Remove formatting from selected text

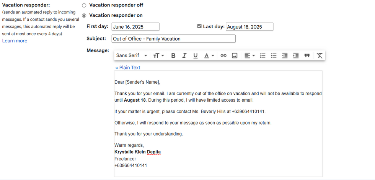(x=320, y=56)
